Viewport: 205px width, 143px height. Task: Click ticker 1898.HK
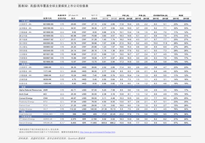47,76
